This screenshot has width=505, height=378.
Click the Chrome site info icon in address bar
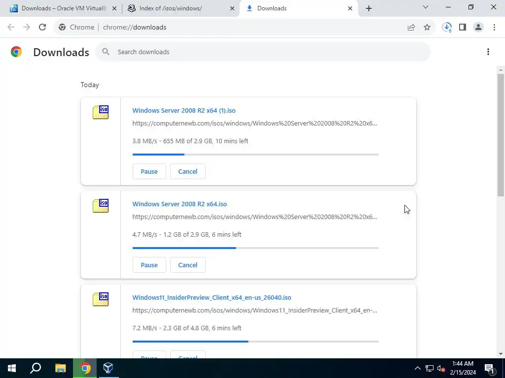click(x=62, y=28)
